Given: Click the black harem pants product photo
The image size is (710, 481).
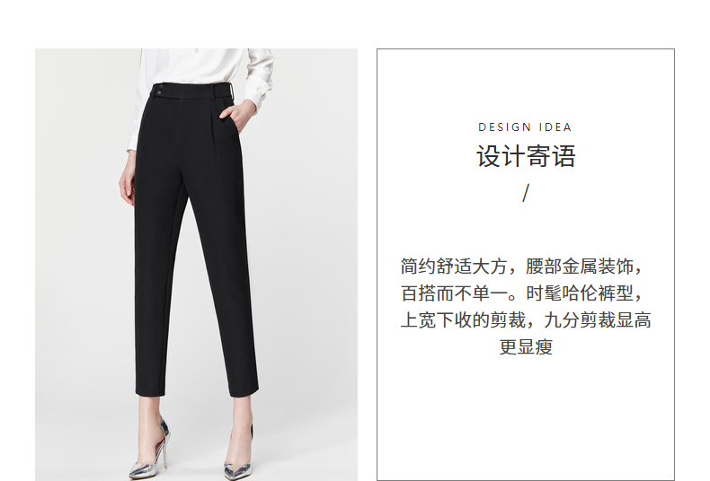Looking at the screenshot, I should [x=196, y=265].
